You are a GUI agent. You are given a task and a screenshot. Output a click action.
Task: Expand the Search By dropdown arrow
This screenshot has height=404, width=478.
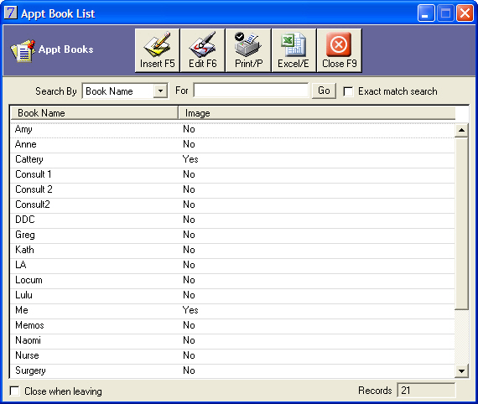(x=160, y=91)
